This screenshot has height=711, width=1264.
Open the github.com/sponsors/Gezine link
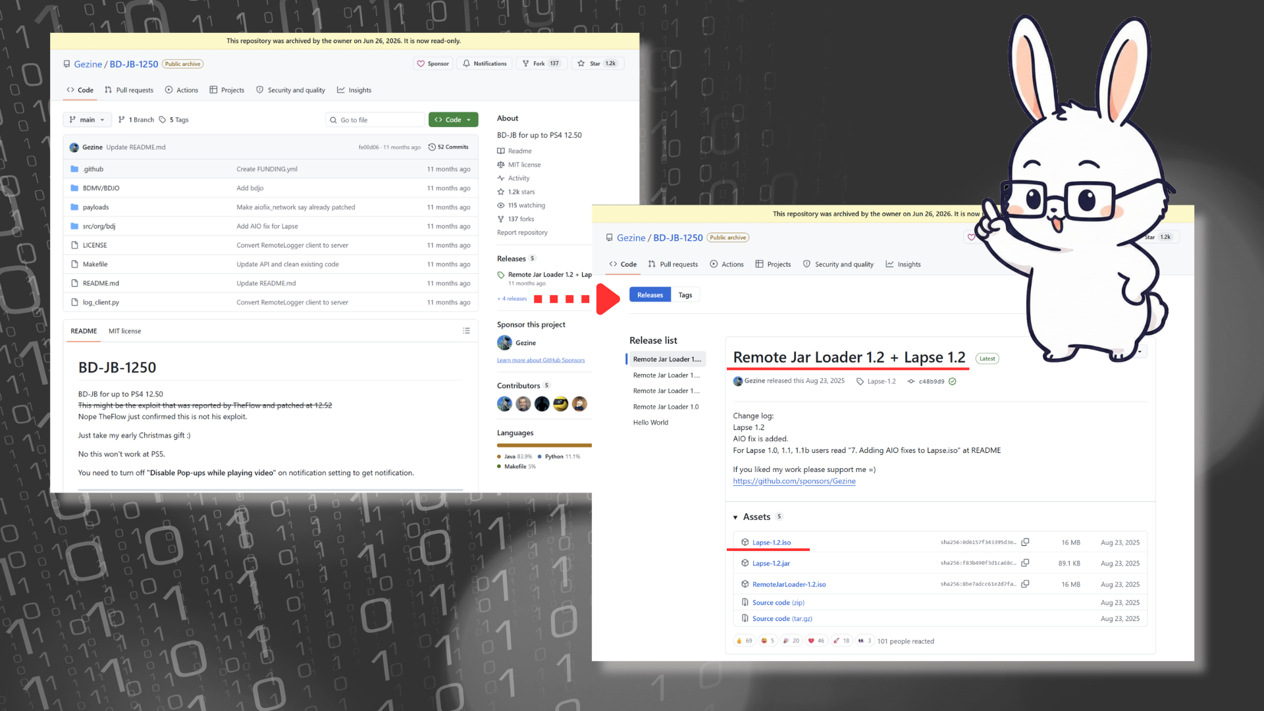click(794, 481)
